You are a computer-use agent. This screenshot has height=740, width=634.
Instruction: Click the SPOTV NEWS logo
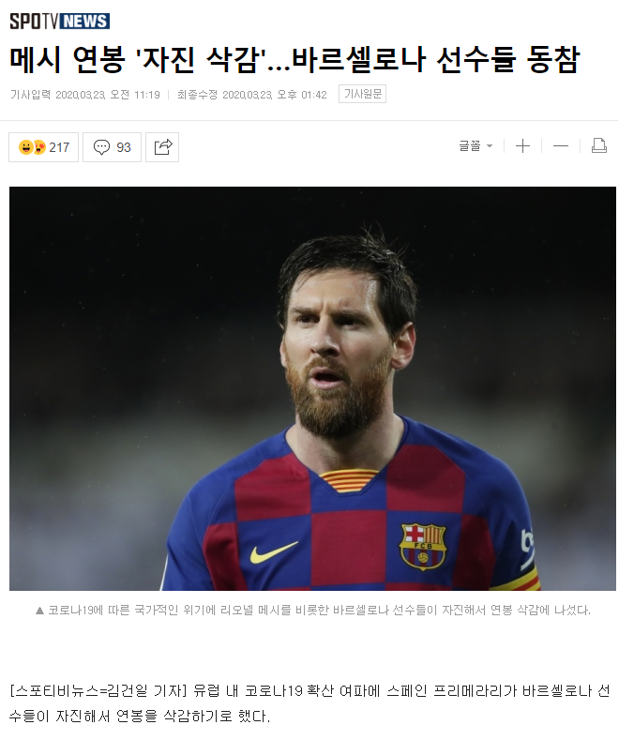(59, 22)
